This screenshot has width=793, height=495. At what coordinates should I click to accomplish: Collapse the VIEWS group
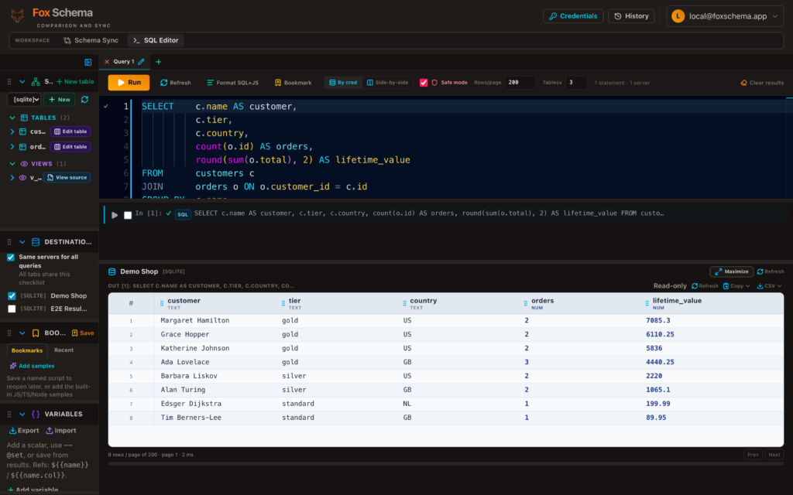tap(12, 164)
